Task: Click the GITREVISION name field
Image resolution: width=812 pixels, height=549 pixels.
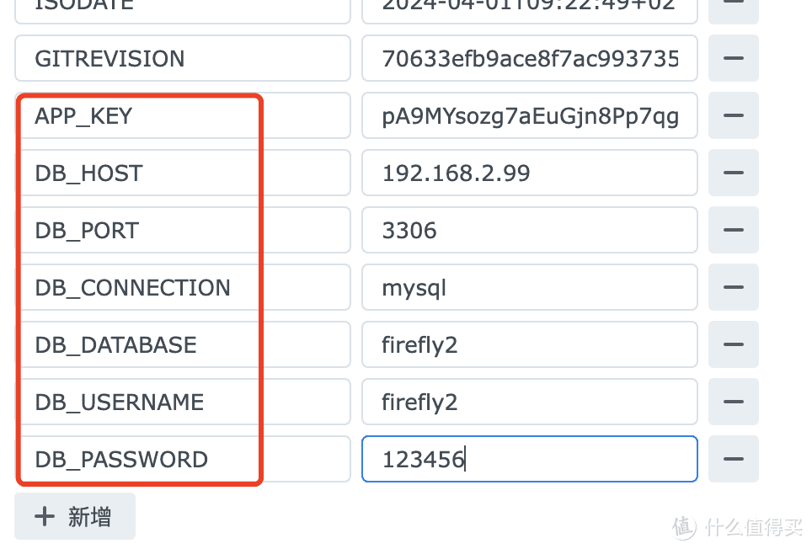Action: click(182, 59)
